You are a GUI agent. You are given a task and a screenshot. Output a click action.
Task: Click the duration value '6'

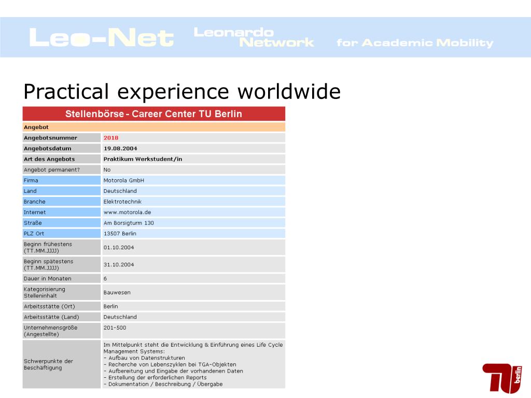pyautogui.click(x=105, y=278)
